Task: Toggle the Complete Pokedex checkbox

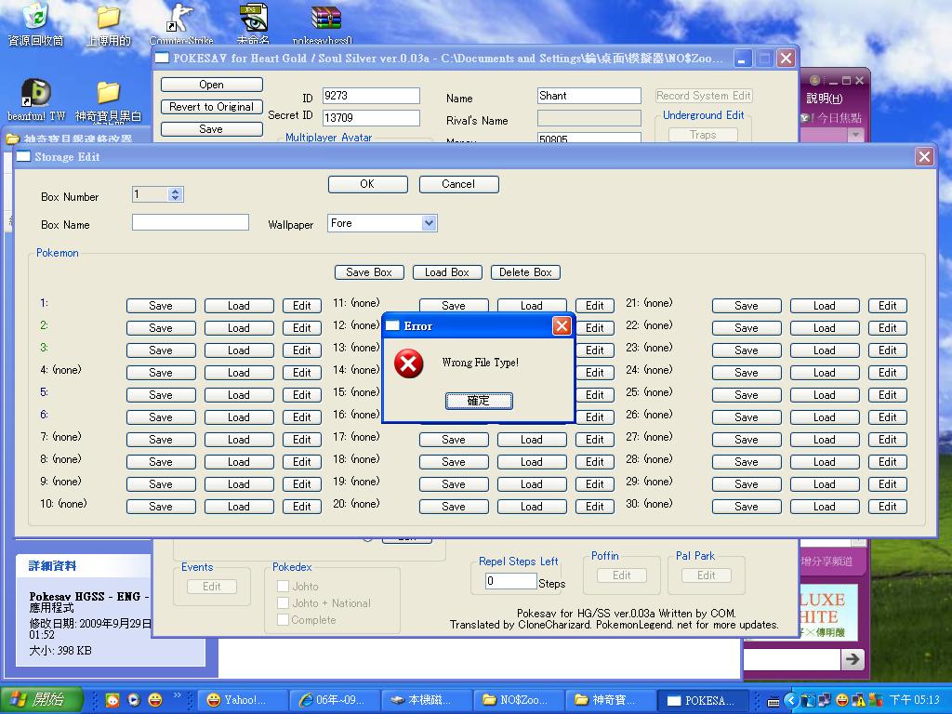Action: tap(283, 620)
